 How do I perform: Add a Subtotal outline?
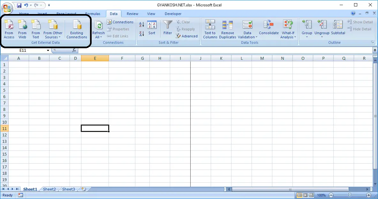[x=338, y=28]
